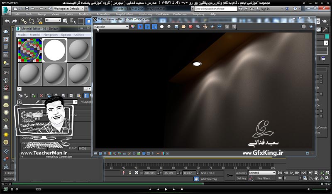The width and height of the screenshot is (332, 194).
Task: Click the teapot render icon in left toolbar
Action: click(x=6, y=32)
